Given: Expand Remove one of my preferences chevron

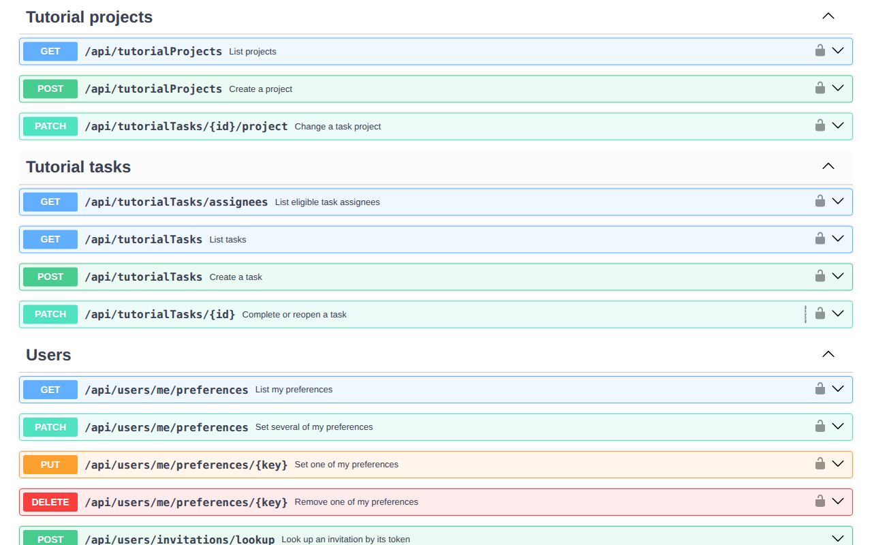Looking at the screenshot, I should (x=838, y=501).
